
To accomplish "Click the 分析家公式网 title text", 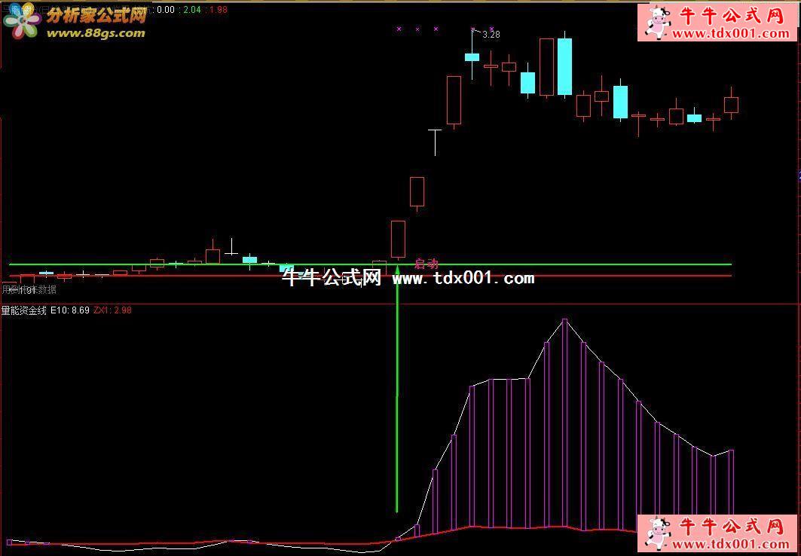I will coord(96,16).
